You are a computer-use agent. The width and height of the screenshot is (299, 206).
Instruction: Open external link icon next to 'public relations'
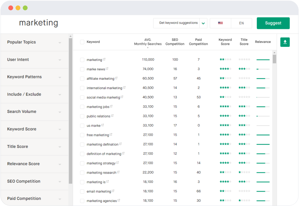[112, 116]
